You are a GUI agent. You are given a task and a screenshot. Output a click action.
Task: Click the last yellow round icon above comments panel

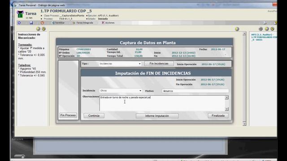coord(272,29)
